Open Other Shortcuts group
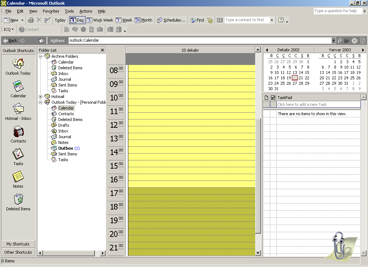Viewport: 368px width, 267px height. pos(18,252)
